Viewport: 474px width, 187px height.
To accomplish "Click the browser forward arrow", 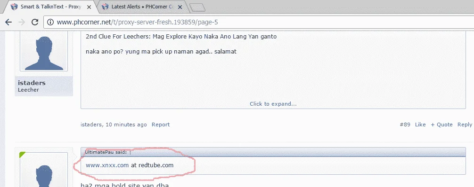I will click(22, 22).
